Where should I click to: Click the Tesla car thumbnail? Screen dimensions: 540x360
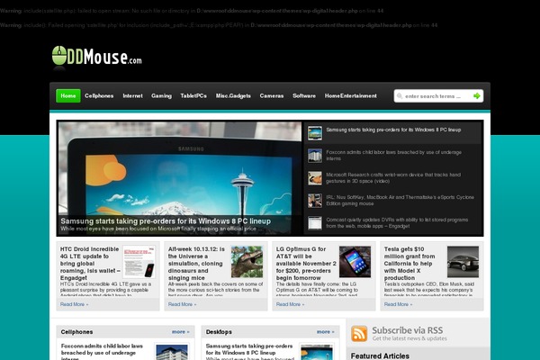click(x=463, y=262)
